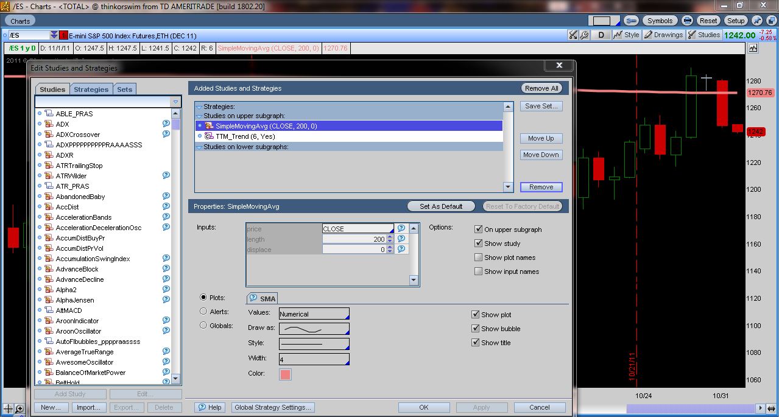Open help bubble for AwesomeOscillator study
This screenshot has width=779, height=417.
point(166,362)
